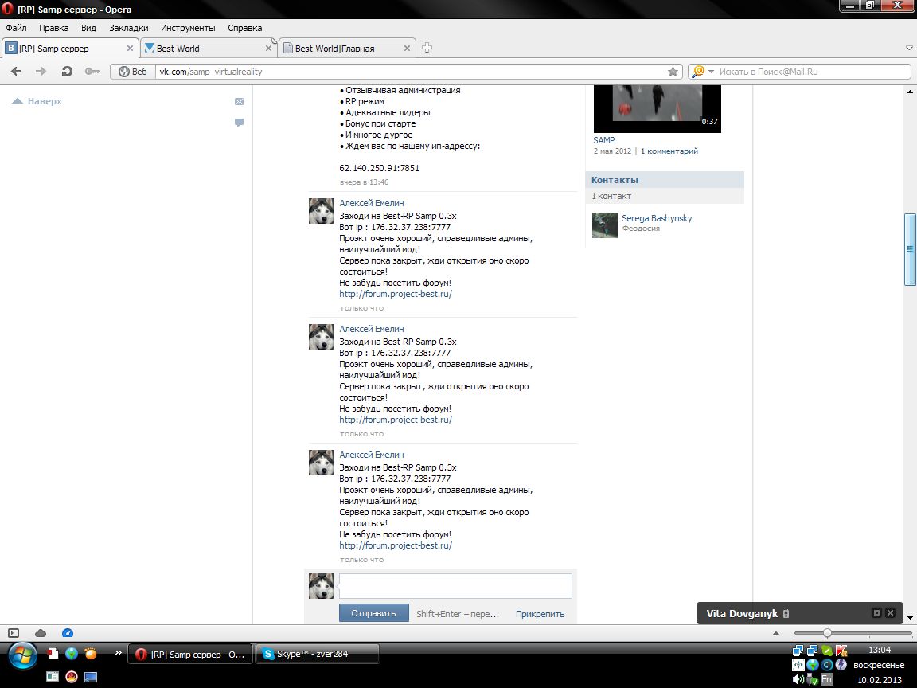Open the Контакты section header
Screen dimensions: 917x688
click(665, 180)
